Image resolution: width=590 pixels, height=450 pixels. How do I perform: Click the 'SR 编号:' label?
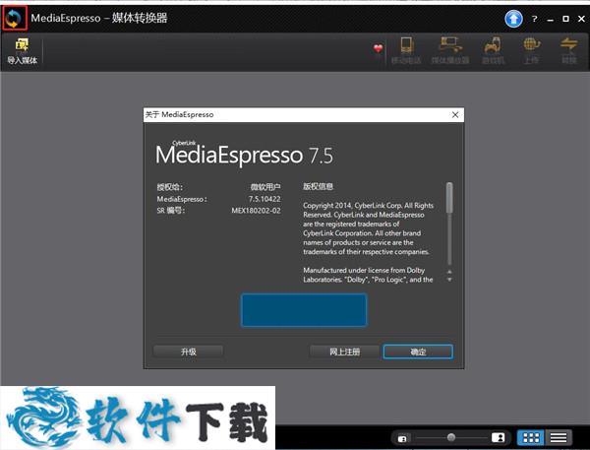tap(170, 211)
